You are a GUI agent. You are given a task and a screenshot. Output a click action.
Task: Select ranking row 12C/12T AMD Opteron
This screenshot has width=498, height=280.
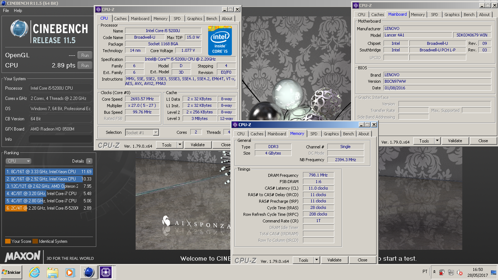point(49,186)
